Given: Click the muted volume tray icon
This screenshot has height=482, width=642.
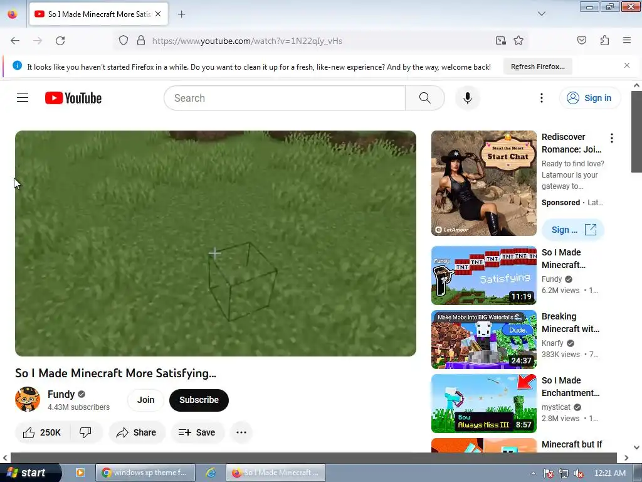Looking at the screenshot, I should point(579,473).
